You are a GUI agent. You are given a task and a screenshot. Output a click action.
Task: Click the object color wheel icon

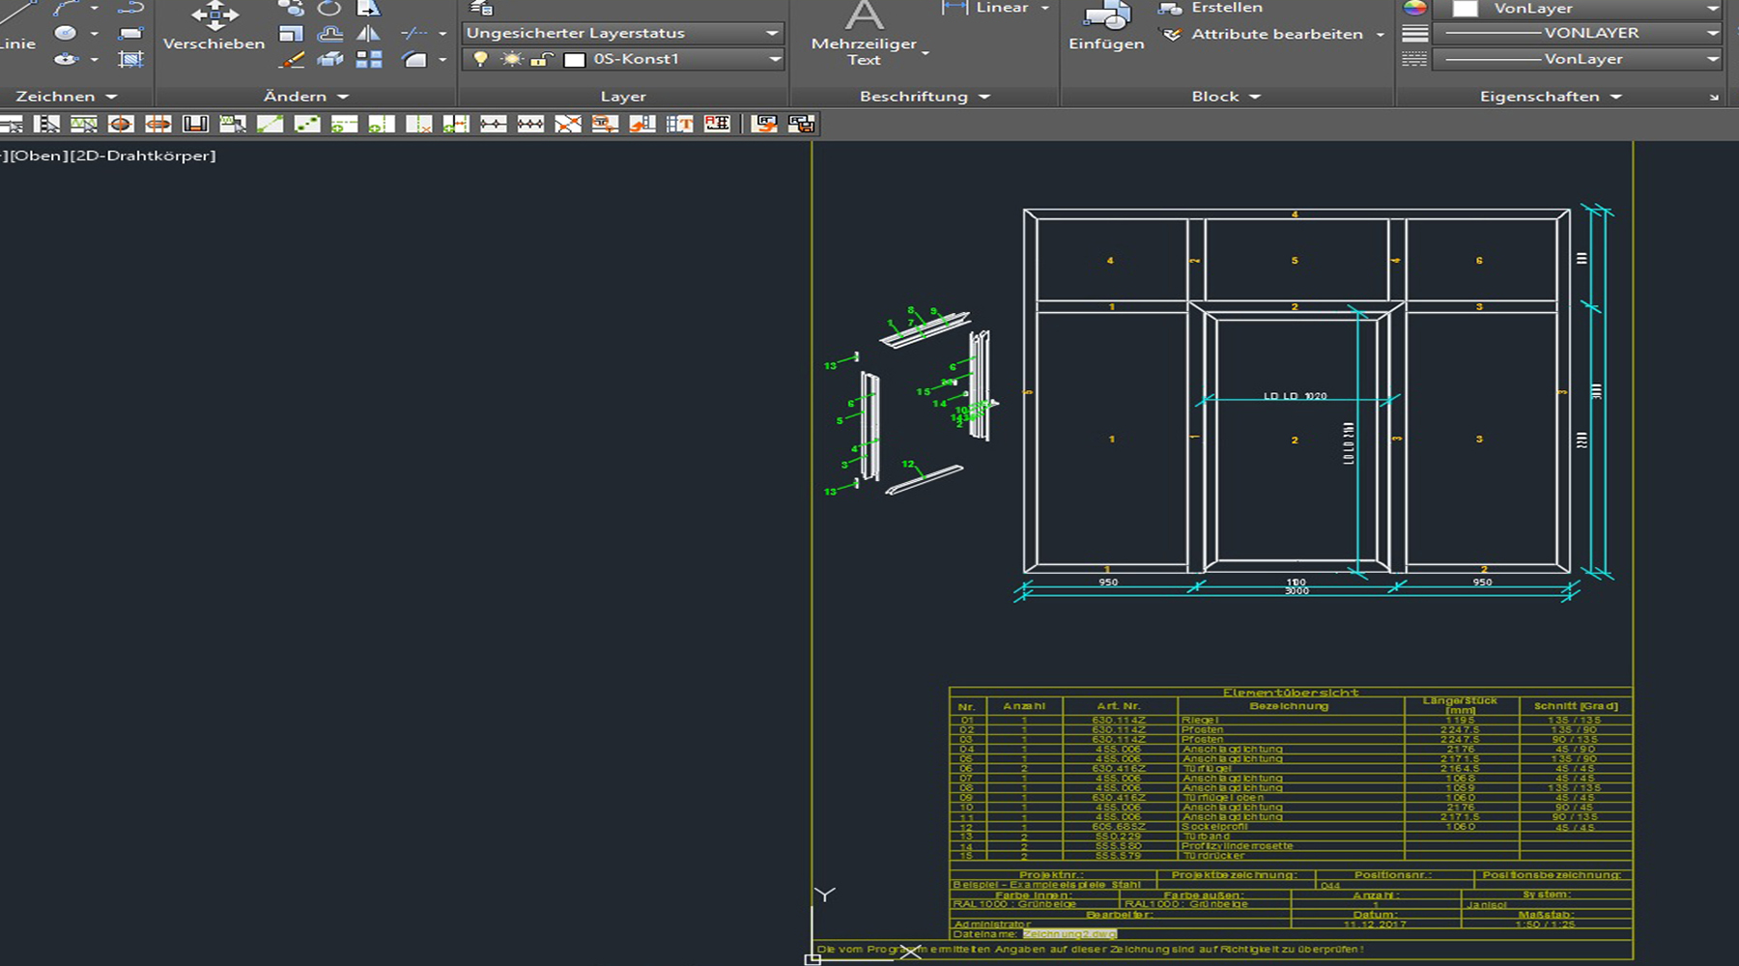click(x=1414, y=8)
